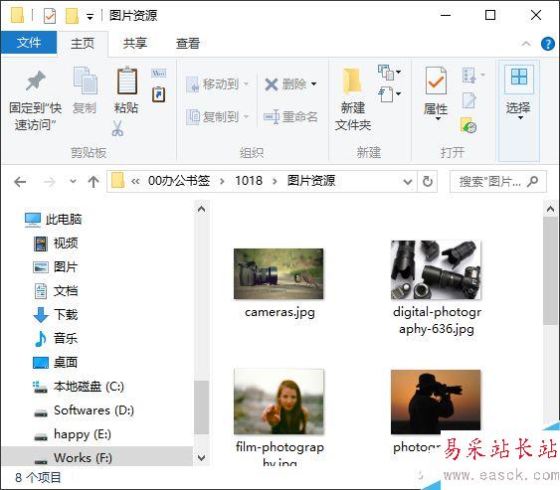The height and width of the screenshot is (490, 560).
Task: Click the Move to button
Action: coord(217,84)
